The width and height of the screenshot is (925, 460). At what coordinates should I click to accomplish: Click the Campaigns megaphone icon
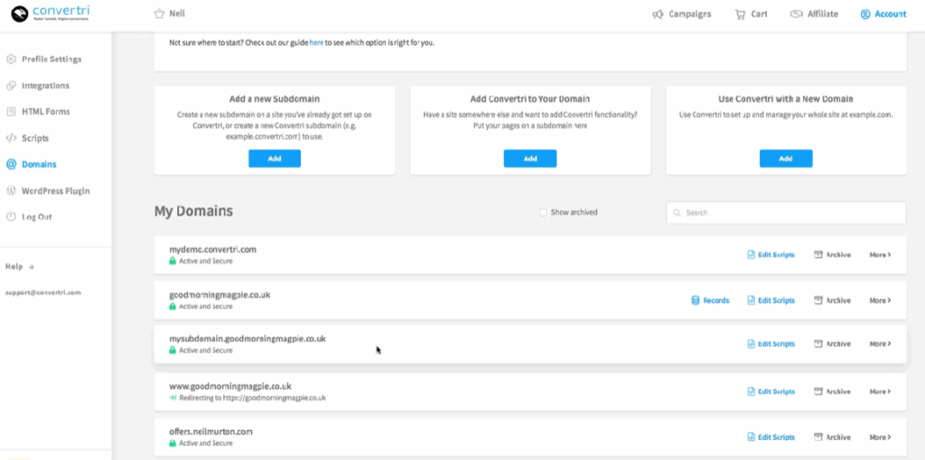pos(658,14)
